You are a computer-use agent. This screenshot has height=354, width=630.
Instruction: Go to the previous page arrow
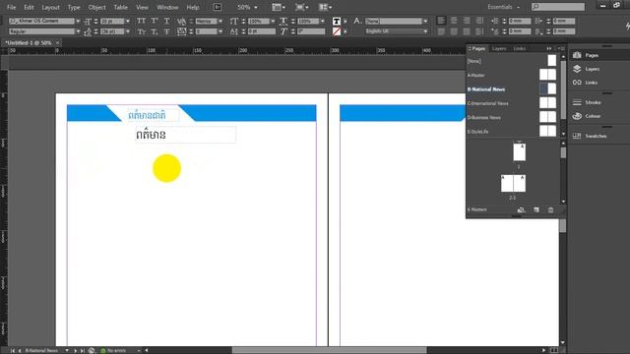coord(20,350)
